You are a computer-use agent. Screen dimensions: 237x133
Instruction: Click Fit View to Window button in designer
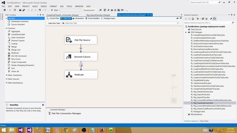tap(174, 100)
